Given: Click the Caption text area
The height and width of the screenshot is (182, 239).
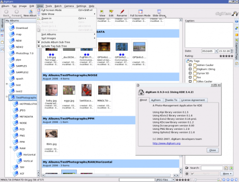Looking at the screenshot, I should pyautogui.click(x=209, y=35).
